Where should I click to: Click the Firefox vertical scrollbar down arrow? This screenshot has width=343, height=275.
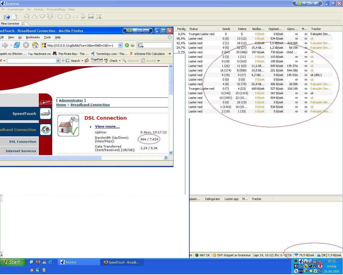(x=171, y=153)
